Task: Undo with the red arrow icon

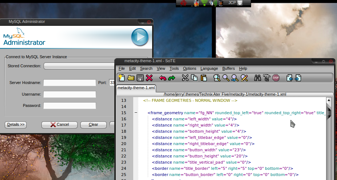Action: [162, 78]
